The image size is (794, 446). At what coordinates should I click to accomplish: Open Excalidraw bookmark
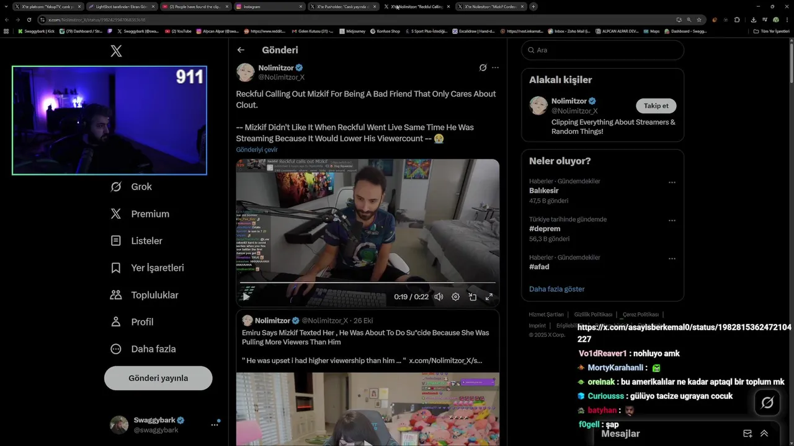[x=474, y=31]
